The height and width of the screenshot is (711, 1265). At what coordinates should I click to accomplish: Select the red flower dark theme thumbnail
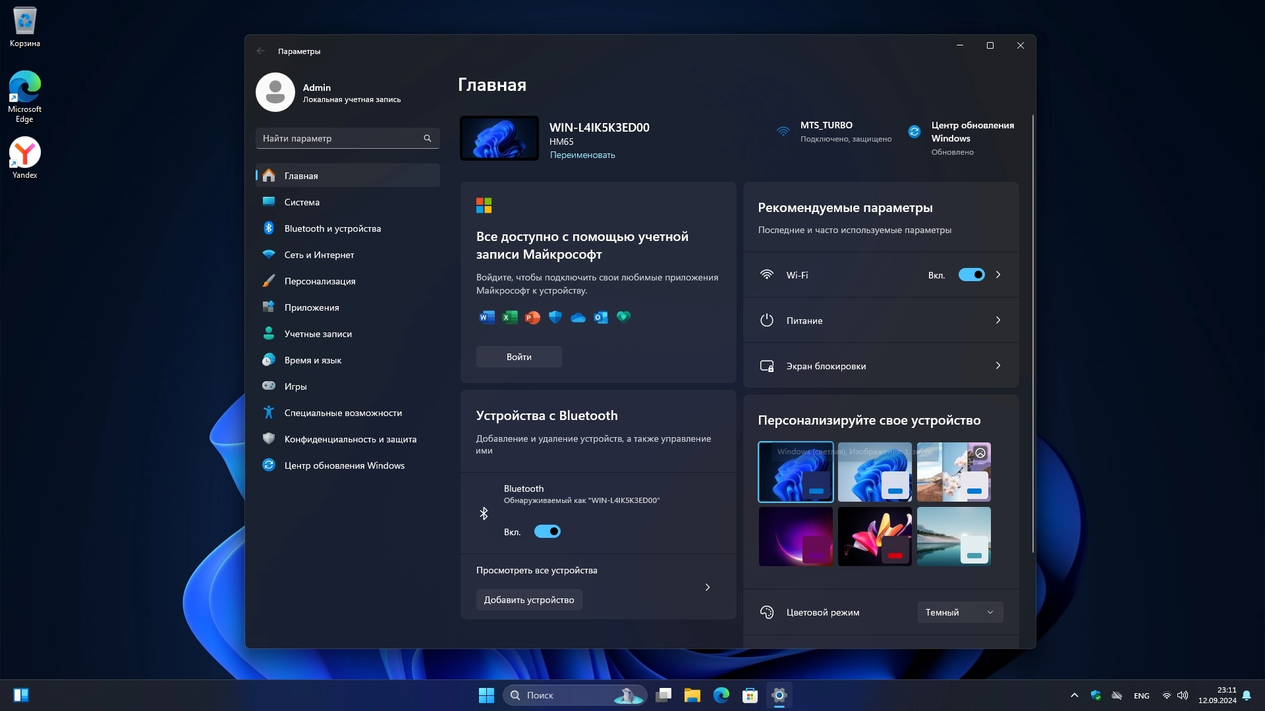[x=874, y=537]
